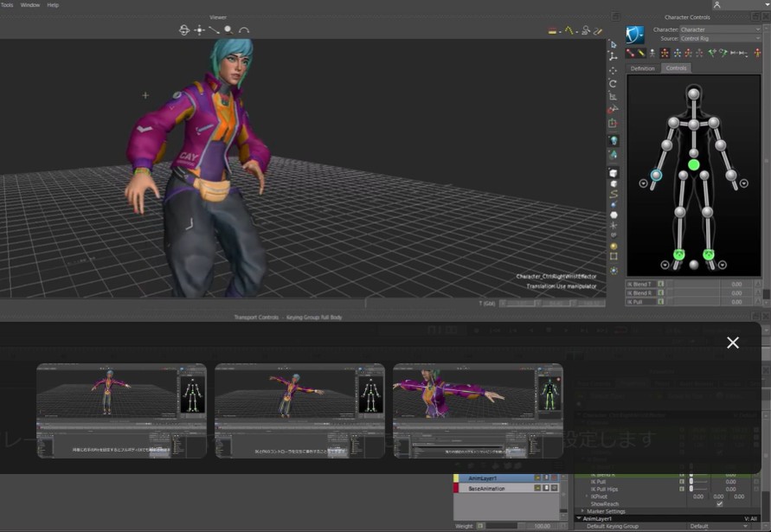Open the Default Keying Group dropdown
771x532 pixels.
pos(719,526)
